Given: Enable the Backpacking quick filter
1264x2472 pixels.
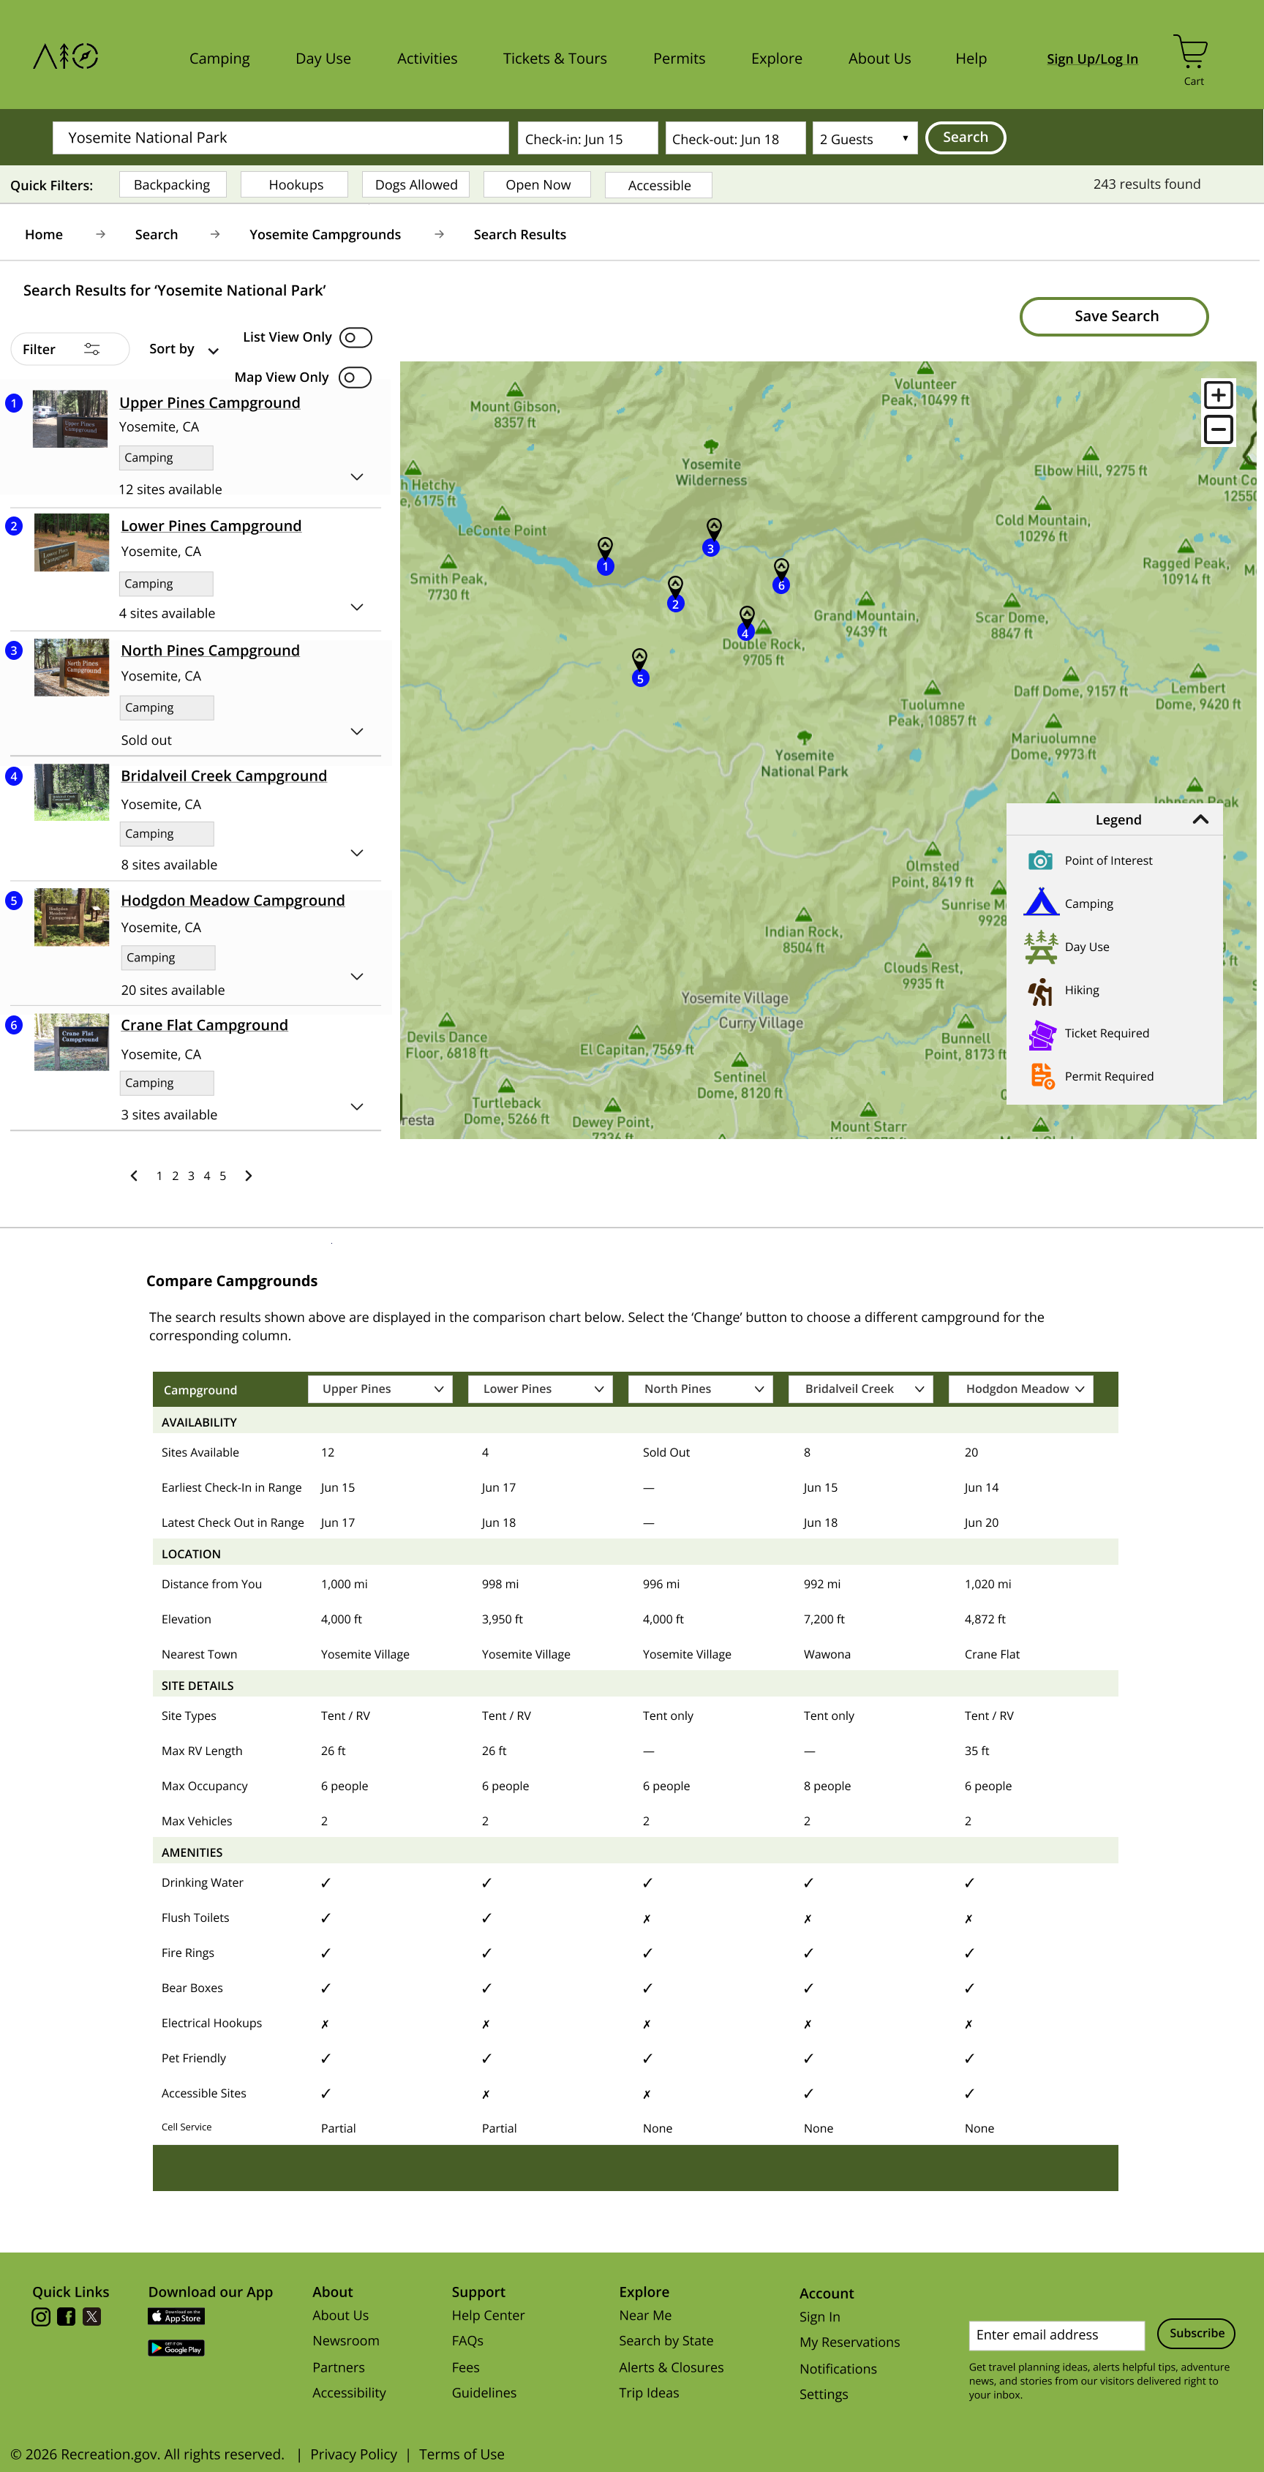Looking at the screenshot, I should [x=172, y=184].
